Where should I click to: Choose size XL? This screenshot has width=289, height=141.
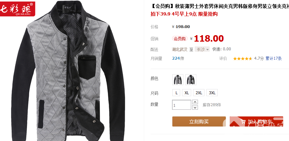[187, 93]
